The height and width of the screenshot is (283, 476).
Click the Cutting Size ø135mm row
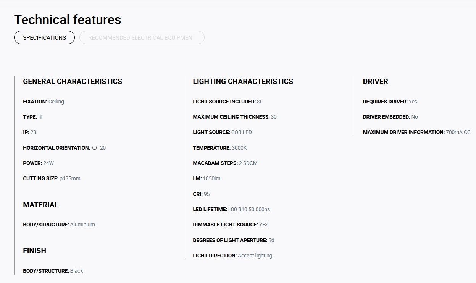pyautogui.click(x=52, y=178)
